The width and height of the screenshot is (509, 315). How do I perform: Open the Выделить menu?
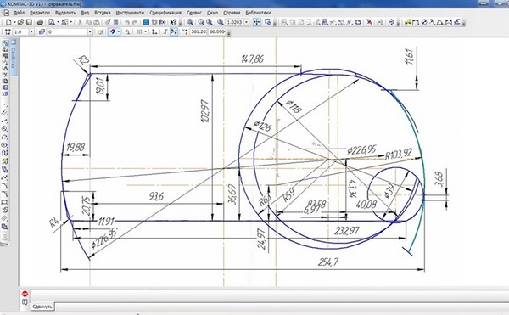tap(65, 13)
